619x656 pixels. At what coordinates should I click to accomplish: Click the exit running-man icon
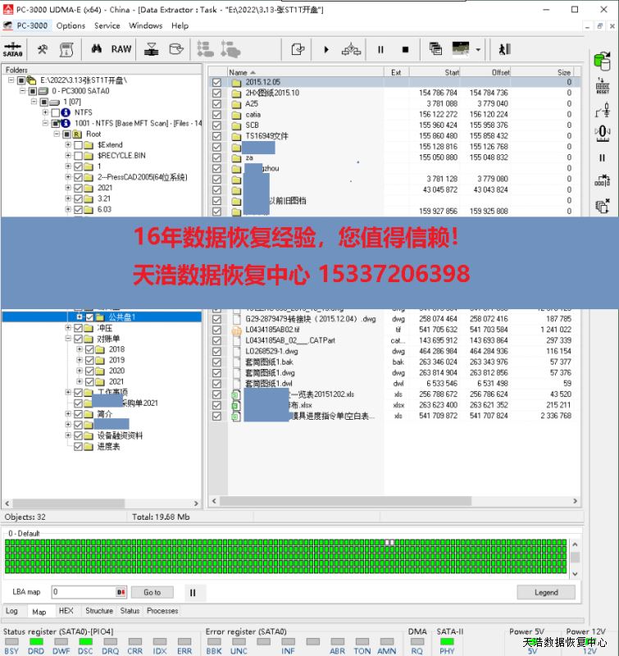pyautogui.click(x=503, y=49)
